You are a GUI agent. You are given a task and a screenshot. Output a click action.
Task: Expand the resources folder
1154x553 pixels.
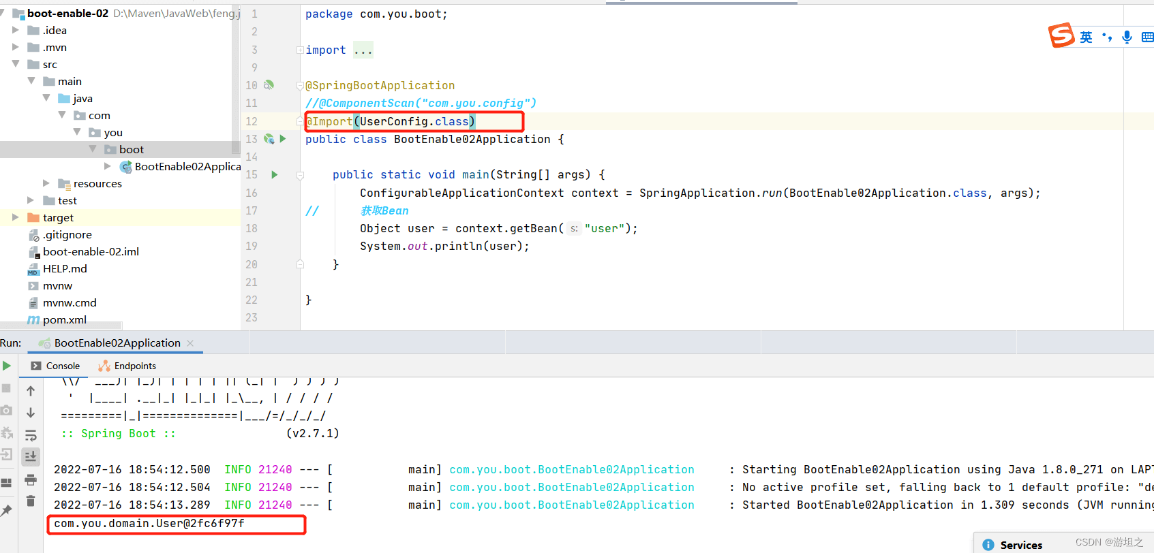click(46, 183)
